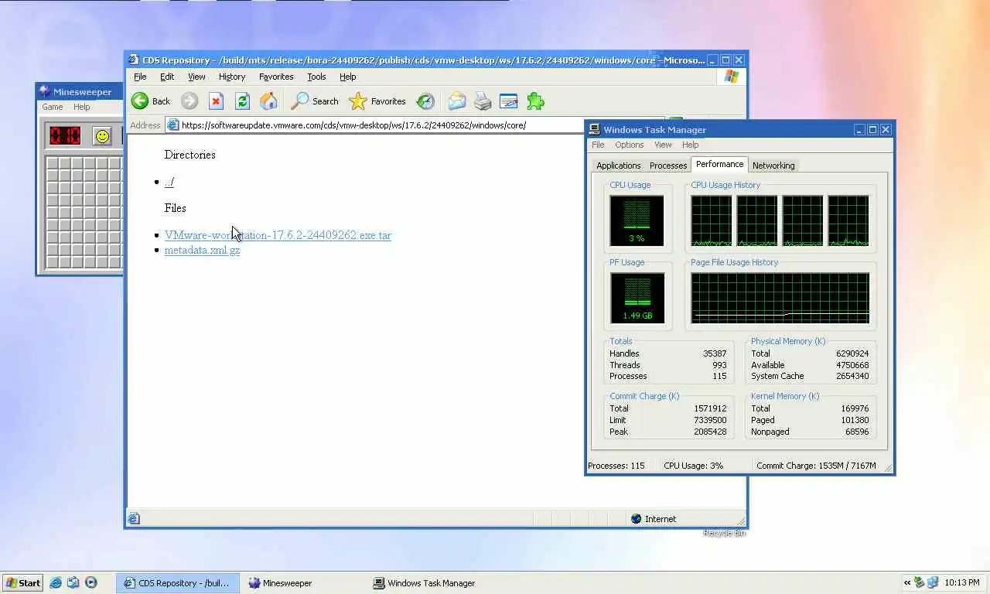Click the first CPU Usage History graph

point(711,220)
